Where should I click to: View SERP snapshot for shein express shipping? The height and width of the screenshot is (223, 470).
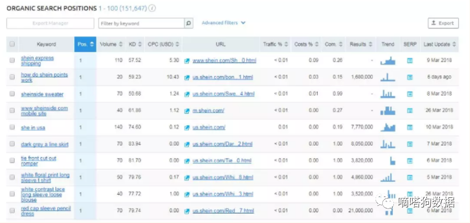410,61
